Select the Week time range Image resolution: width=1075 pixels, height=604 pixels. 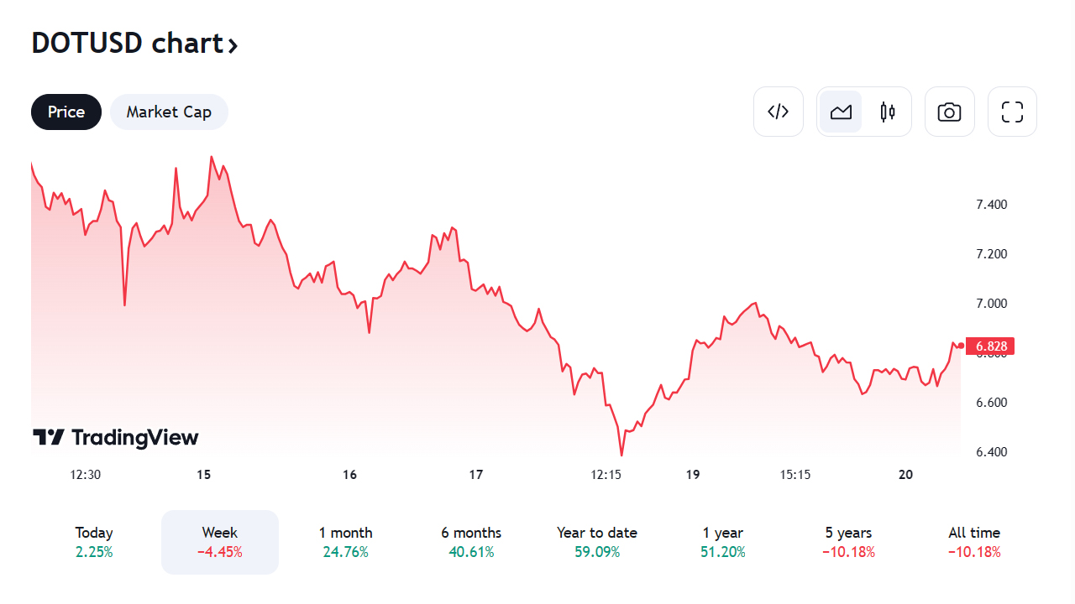pyautogui.click(x=220, y=542)
